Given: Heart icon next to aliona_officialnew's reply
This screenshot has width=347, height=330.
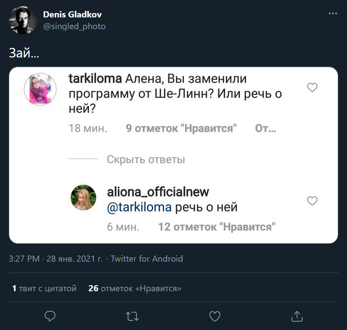Looking at the screenshot, I should pos(312,201).
